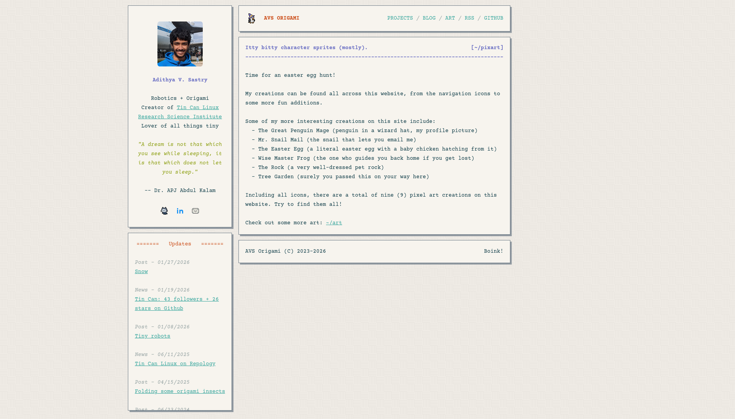735x419 pixels.
Task: Open Tin Can 43 followers news link
Action: (x=177, y=300)
